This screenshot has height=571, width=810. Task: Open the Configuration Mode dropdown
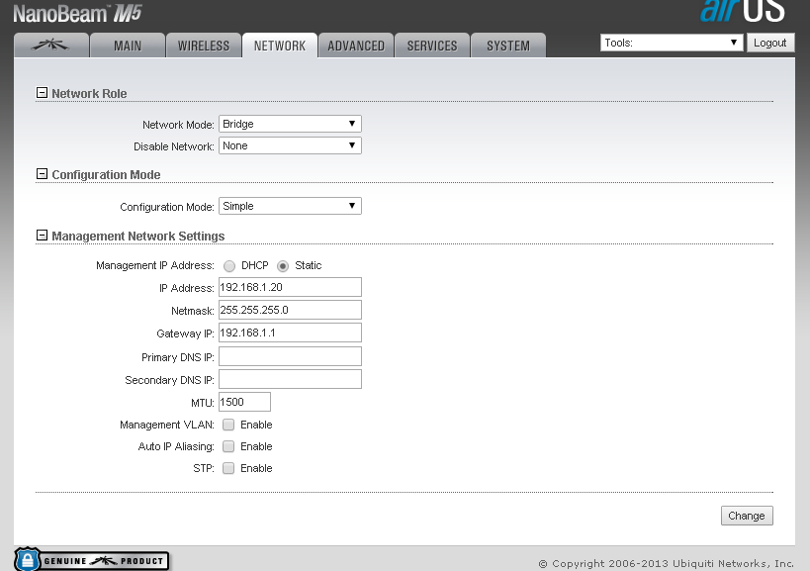(x=290, y=206)
